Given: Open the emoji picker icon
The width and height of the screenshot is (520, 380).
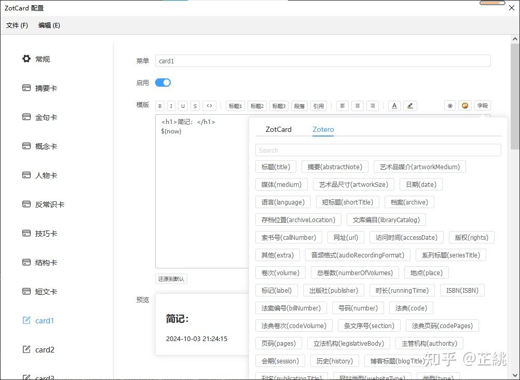Looking at the screenshot, I should click(x=465, y=106).
